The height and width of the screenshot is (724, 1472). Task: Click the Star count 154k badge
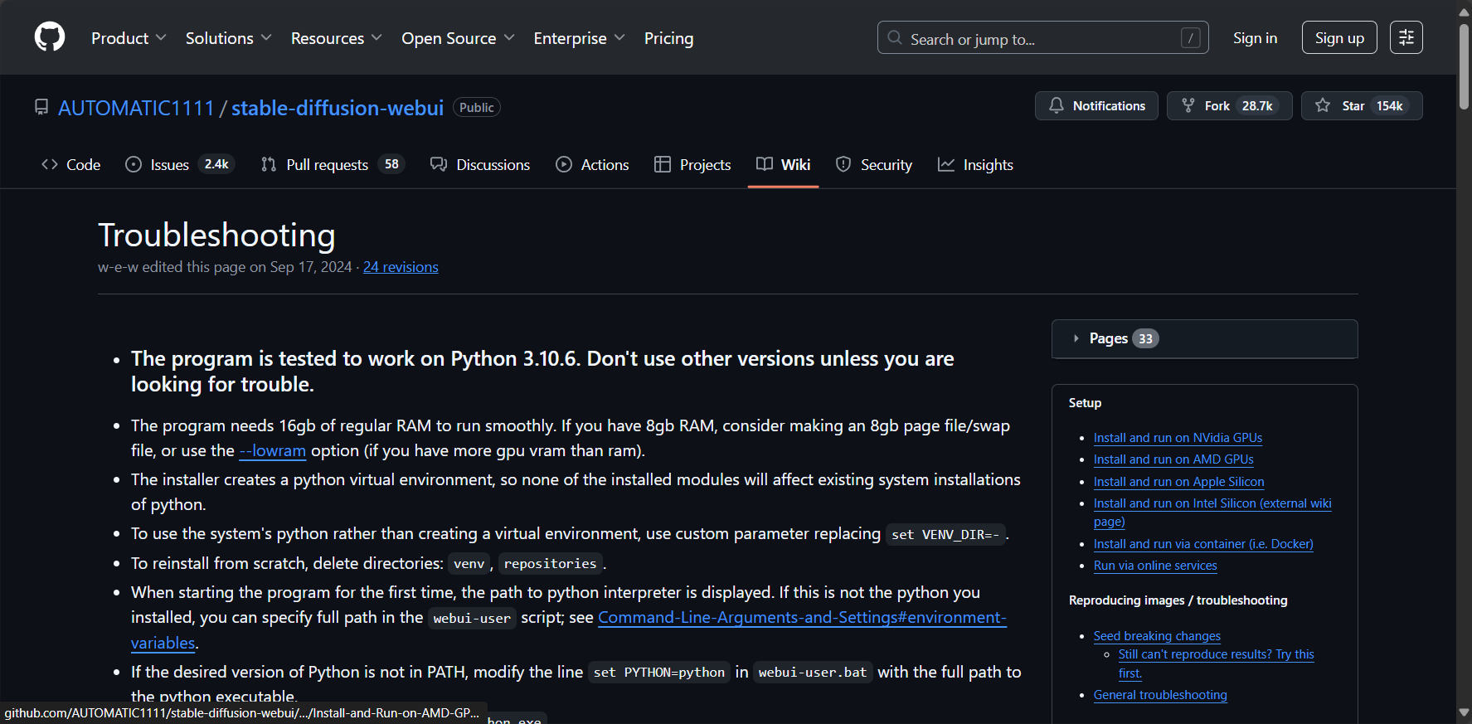pyautogui.click(x=1390, y=105)
